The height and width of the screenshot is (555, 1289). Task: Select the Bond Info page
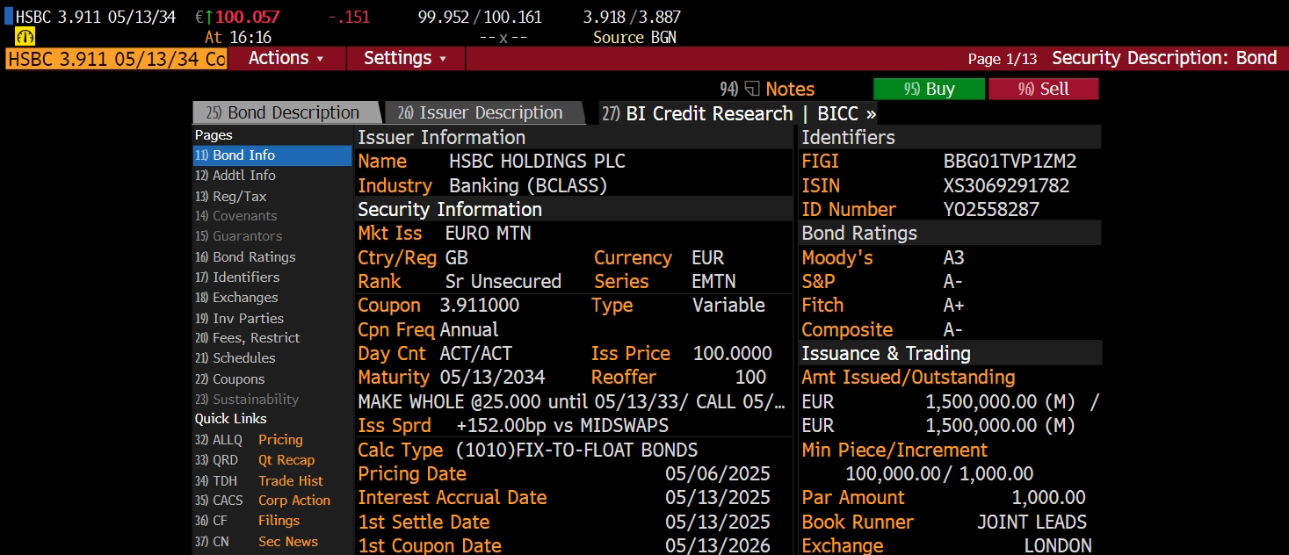(x=272, y=155)
